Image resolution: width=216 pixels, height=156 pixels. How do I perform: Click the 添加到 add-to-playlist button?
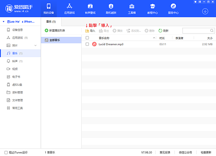[x=134, y=31]
